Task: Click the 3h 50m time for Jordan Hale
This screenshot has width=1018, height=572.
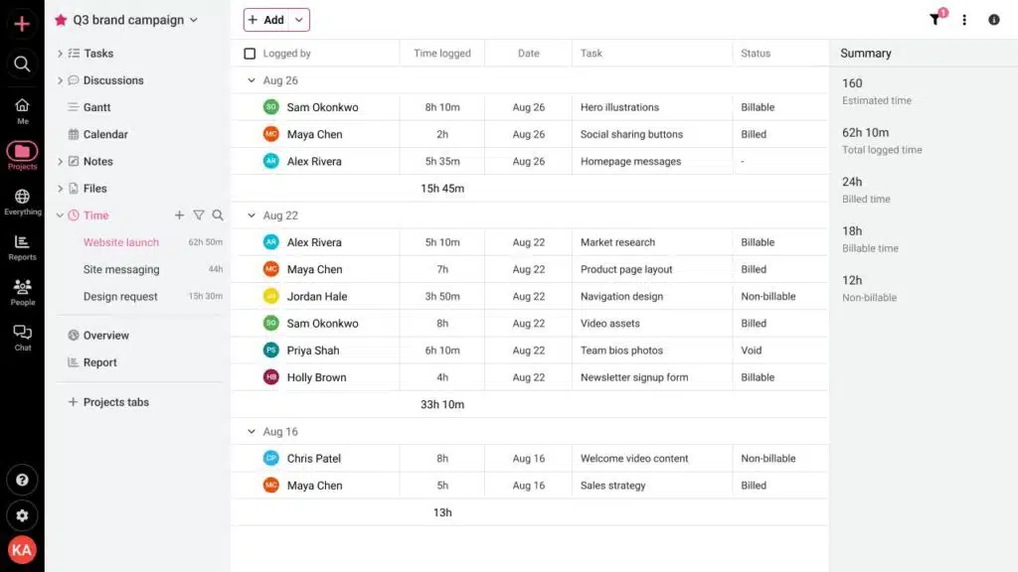Action: click(x=442, y=296)
